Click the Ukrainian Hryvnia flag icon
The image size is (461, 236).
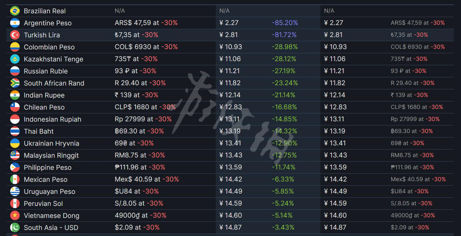pyautogui.click(x=15, y=143)
